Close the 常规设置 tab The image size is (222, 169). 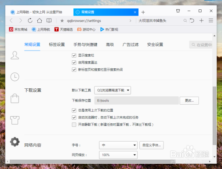135,12
